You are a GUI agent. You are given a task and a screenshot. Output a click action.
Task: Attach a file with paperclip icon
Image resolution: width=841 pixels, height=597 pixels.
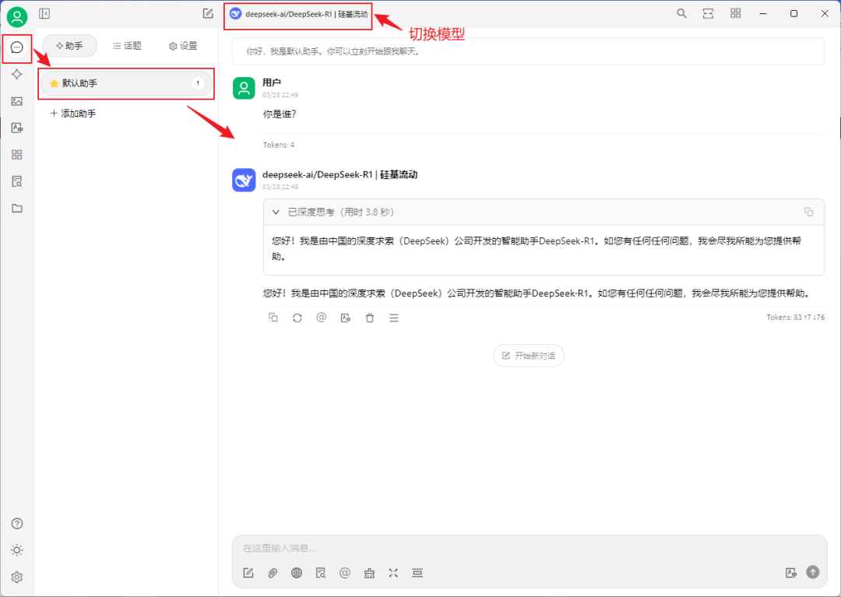[x=273, y=573]
